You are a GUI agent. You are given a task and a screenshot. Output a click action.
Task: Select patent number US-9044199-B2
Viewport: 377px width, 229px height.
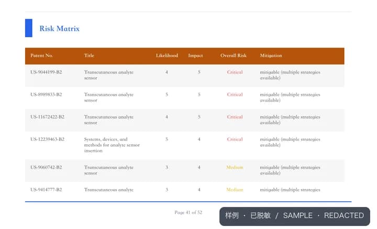point(46,72)
